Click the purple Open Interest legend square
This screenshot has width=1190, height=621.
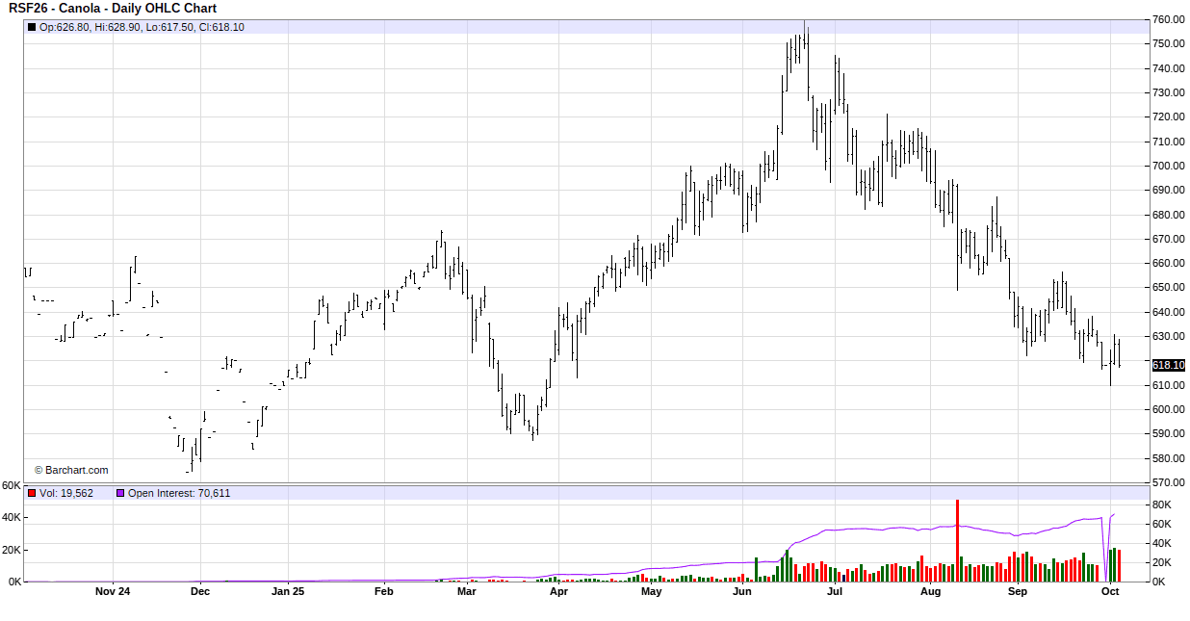[120, 493]
